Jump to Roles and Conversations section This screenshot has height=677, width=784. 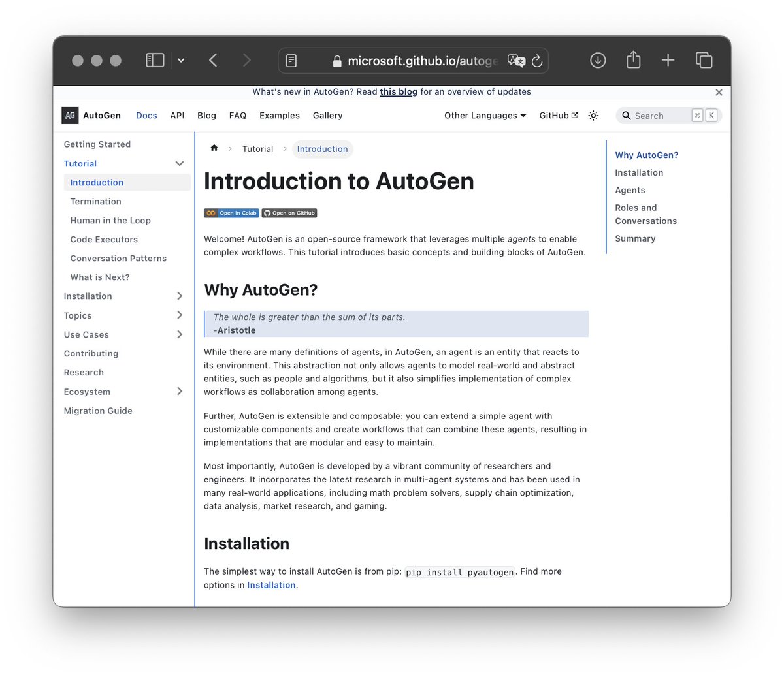[x=645, y=214]
